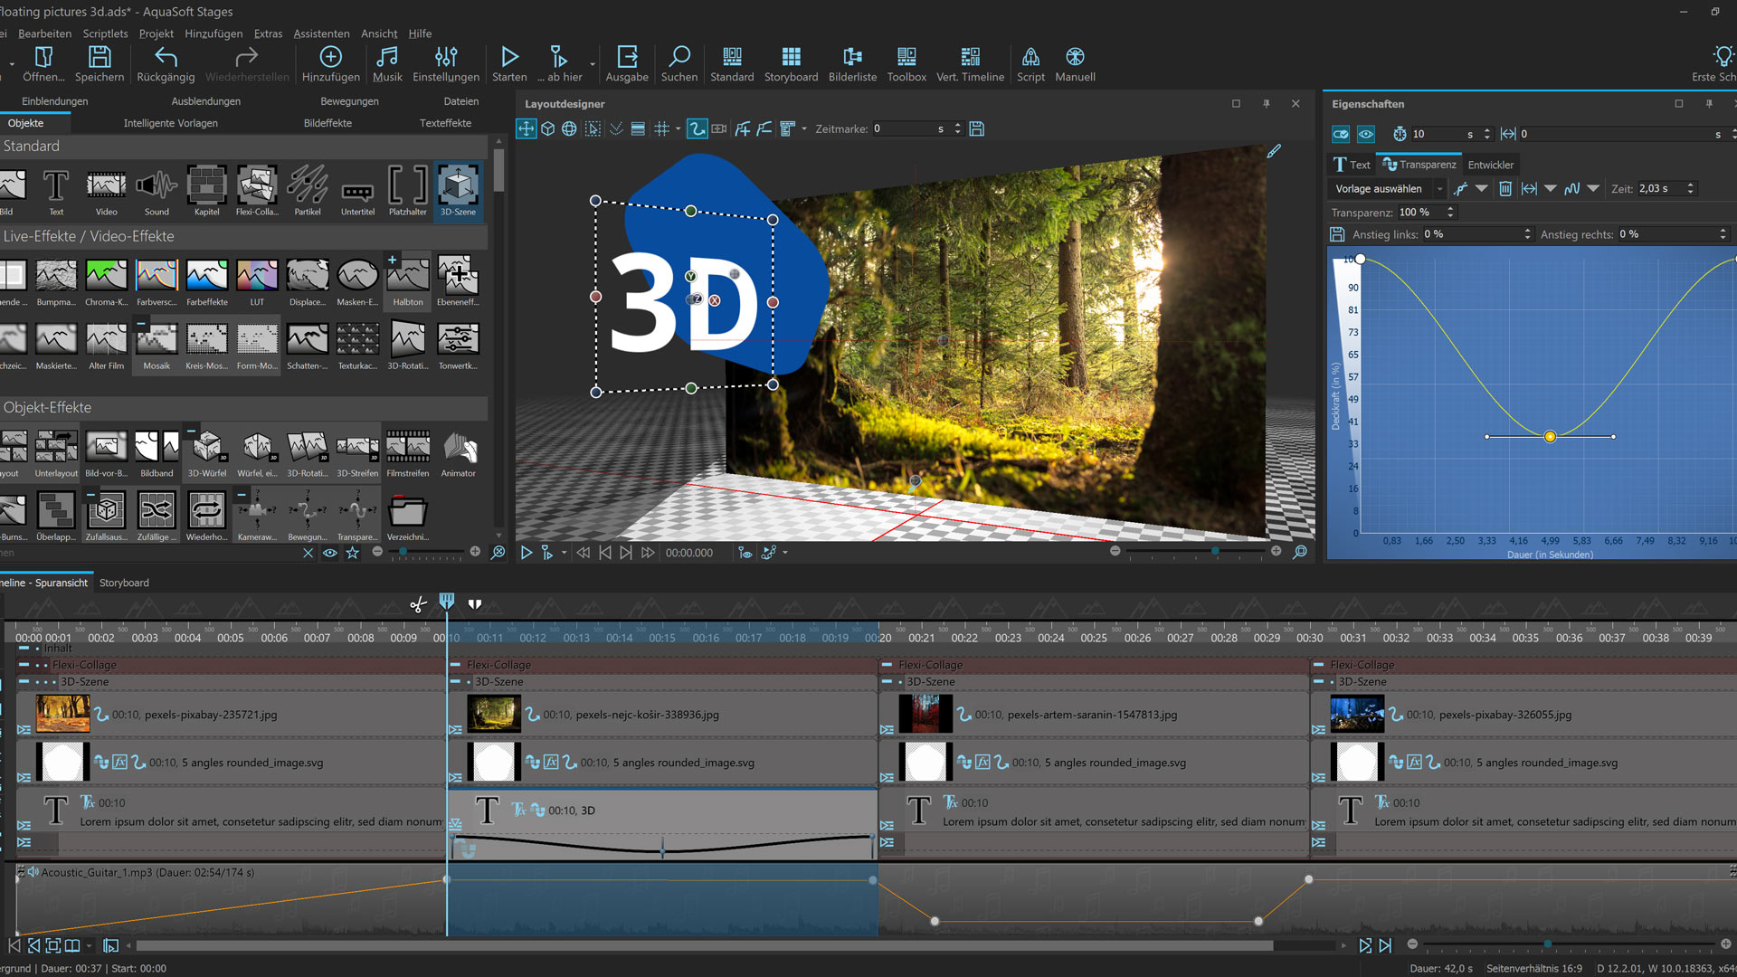Image resolution: width=1737 pixels, height=977 pixels.
Task: Collapse the first Flexi-Collage track
Action: pyautogui.click(x=24, y=665)
